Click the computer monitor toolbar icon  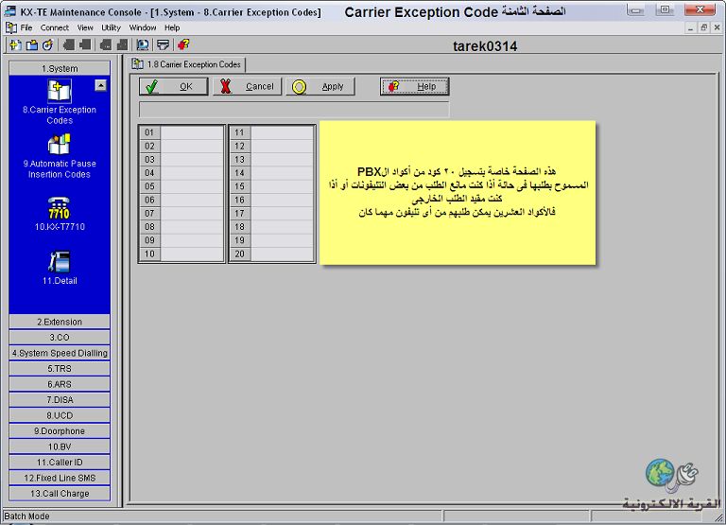(x=143, y=45)
